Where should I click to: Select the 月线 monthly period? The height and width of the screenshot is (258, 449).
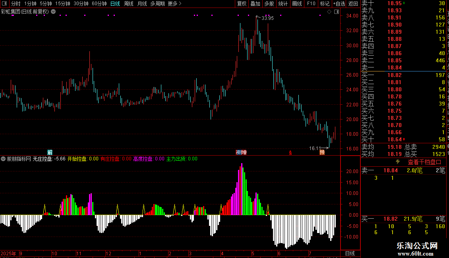point(142,4)
